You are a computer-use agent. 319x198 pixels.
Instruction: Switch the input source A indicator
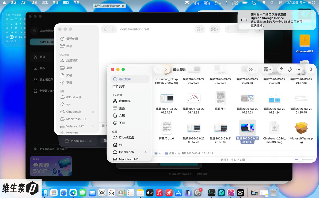tap(255, 3)
